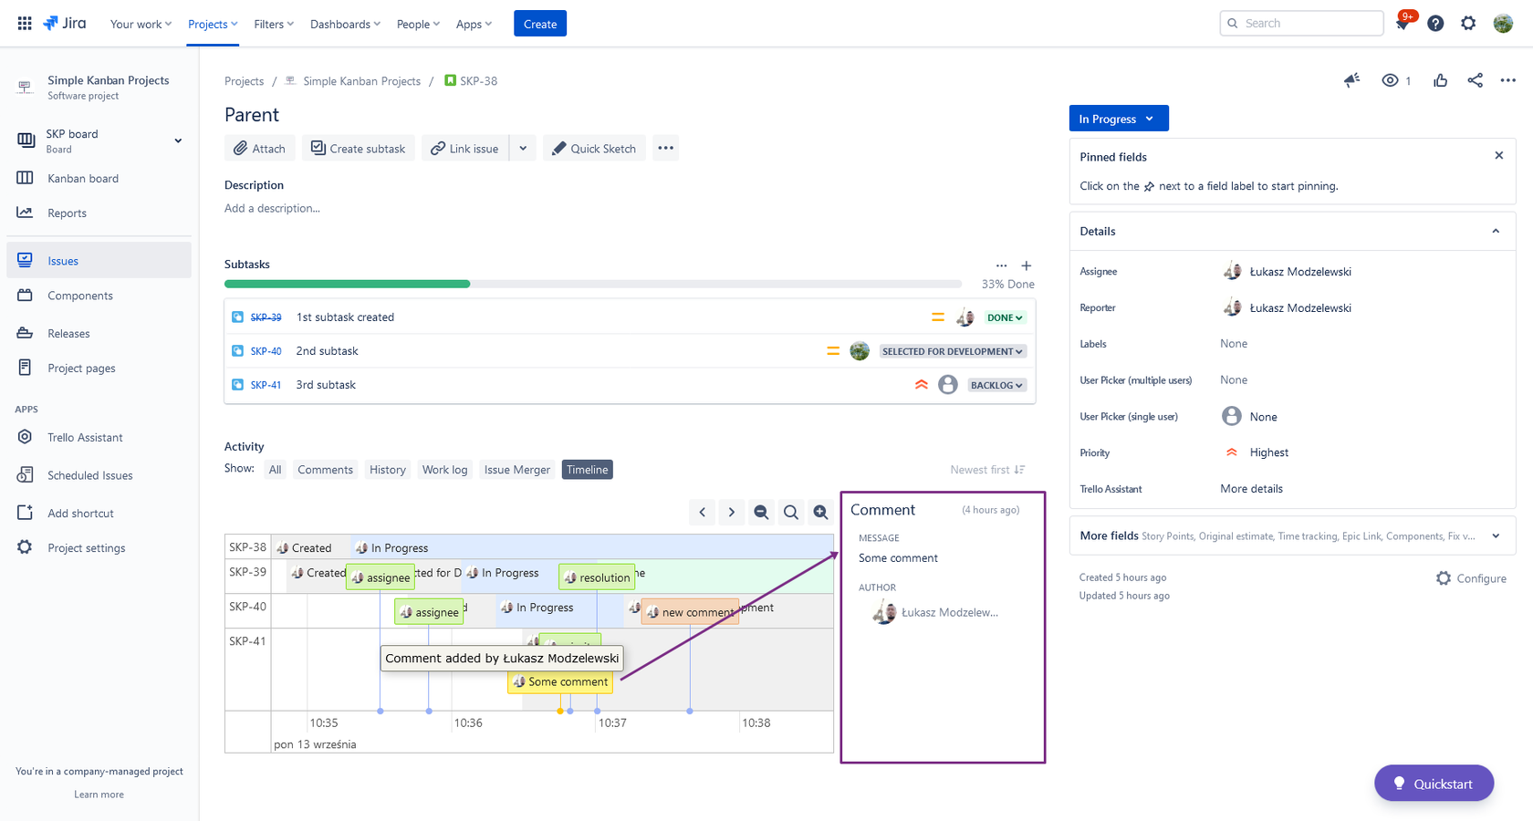
Task: Show Work log activity tab
Action: click(444, 470)
